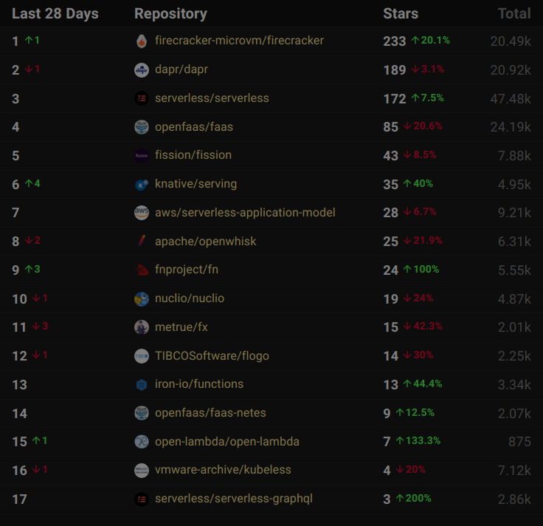Click the openfaas/faas avatar icon

point(142,127)
